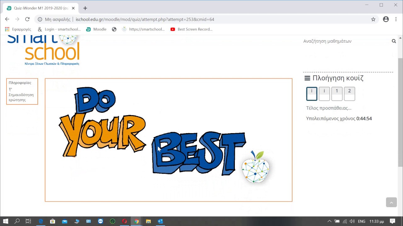Flag the question via Σημαιοδότηση ερώτησης
This screenshot has width=403, height=226.
click(x=21, y=97)
